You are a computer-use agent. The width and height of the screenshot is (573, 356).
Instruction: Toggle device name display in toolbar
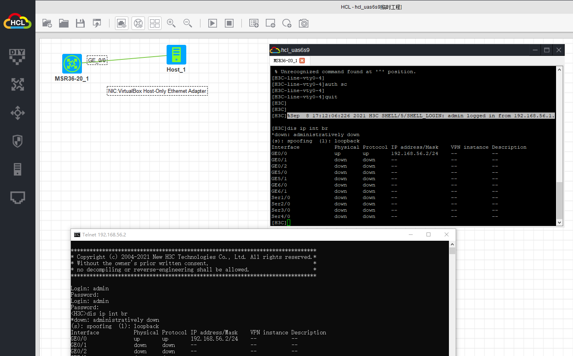point(138,24)
